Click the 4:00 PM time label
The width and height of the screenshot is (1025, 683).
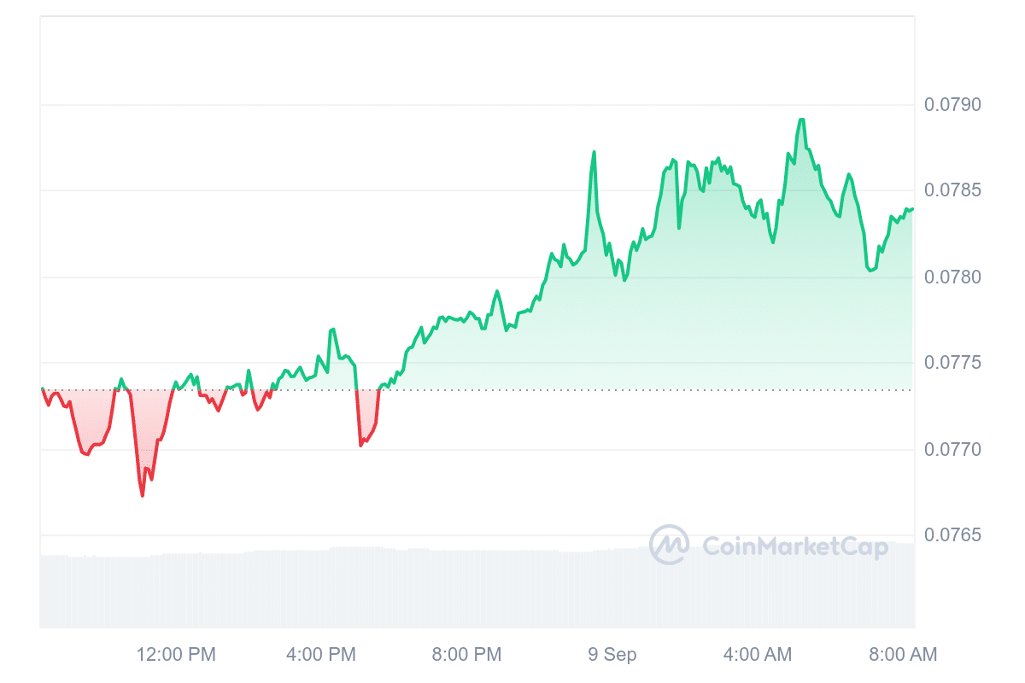coord(320,655)
